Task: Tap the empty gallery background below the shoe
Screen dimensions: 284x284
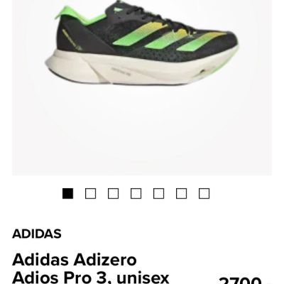Action: click(x=142, y=130)
